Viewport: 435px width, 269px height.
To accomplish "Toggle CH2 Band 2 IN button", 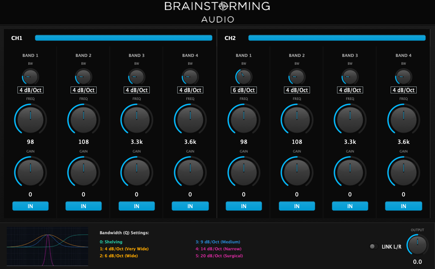I will point(297,206).
